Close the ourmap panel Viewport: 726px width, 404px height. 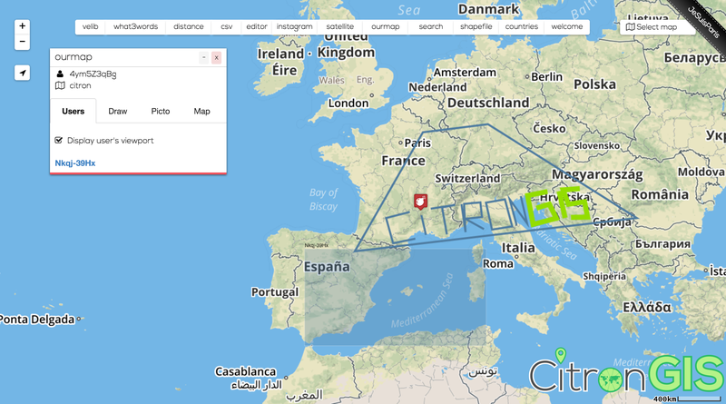point(216,57)
